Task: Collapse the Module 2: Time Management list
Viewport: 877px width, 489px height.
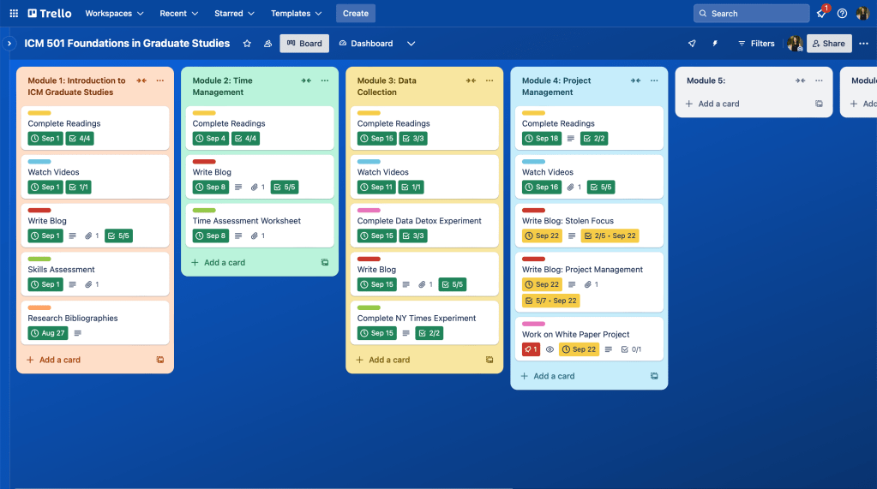Action: point(306,81)
